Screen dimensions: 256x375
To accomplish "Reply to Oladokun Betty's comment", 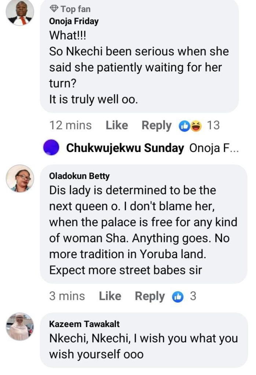I will [150, 296].
